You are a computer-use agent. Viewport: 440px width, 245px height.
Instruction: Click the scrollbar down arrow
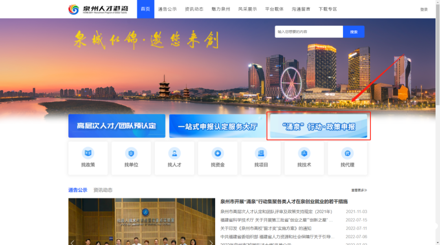[x=438, y=243]
